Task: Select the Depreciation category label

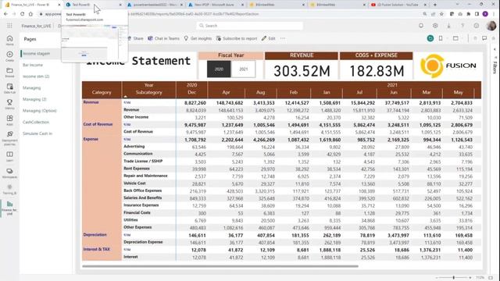Action: [95, 235]
